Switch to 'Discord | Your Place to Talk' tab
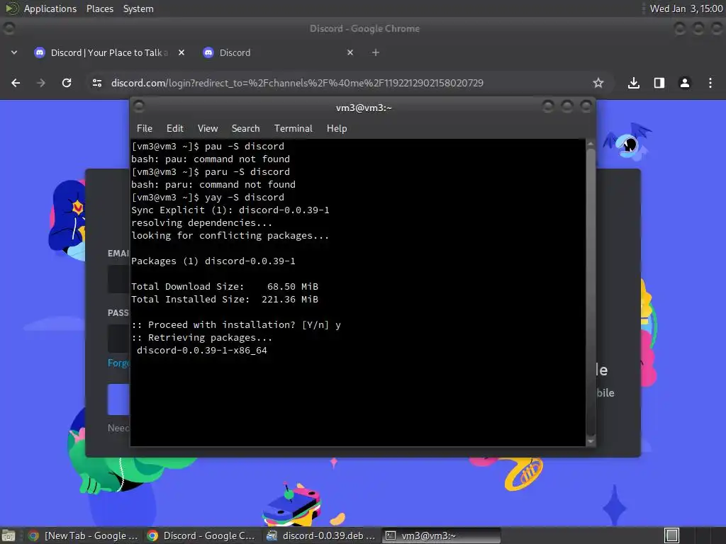This screenshot has width=726, height=544. [109, 52]
